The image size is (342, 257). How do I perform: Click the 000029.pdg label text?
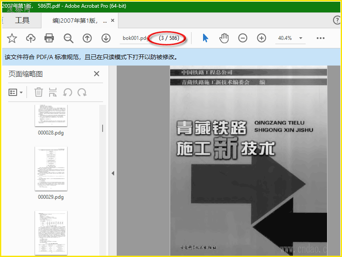click(51, 197)
